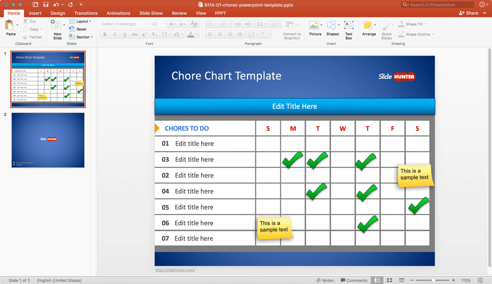This screenshot has height=284, width=492.
Task: Insert a Text Box
Action: 349,30
